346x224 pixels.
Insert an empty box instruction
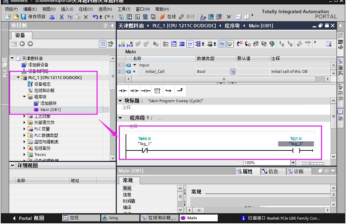coord(157,91)
